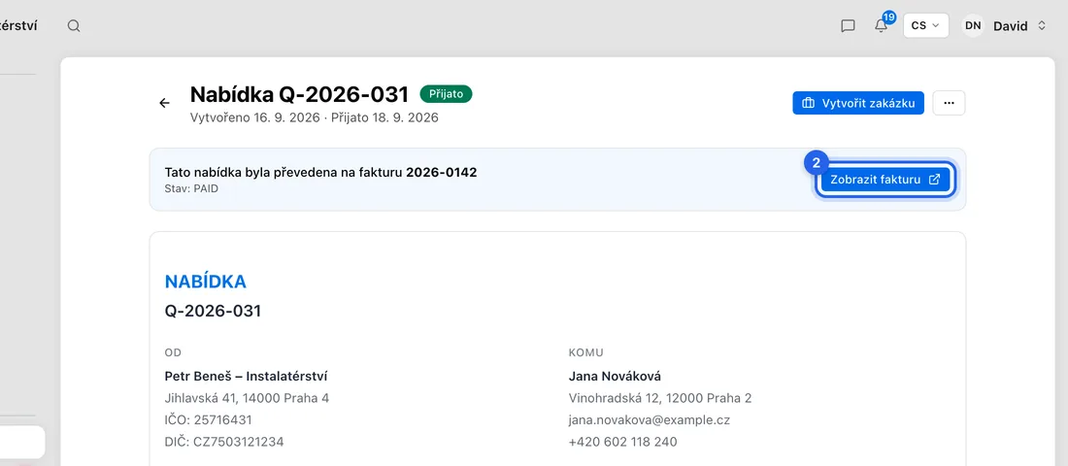The height and width of the screenshot is (466, 1068).
Task: Click the Zobrazit fakturu button
Action: 884,180
